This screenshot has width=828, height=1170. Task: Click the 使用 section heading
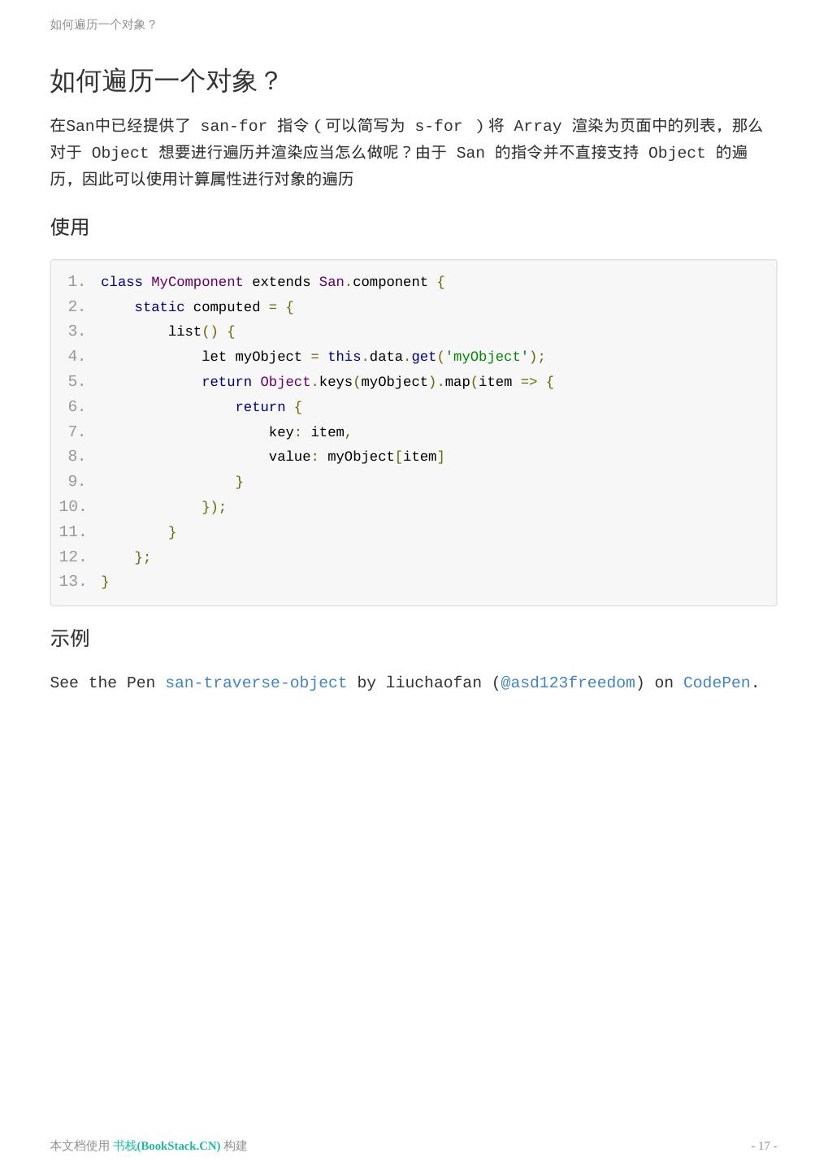pos(70,227)
